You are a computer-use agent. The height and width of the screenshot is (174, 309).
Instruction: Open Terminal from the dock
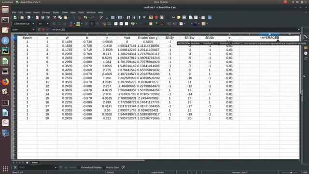(x=5, y=20)
